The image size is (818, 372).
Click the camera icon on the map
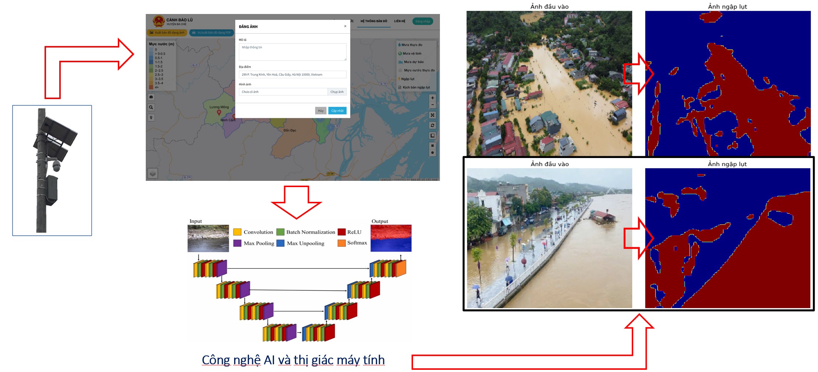coord(151,97)
